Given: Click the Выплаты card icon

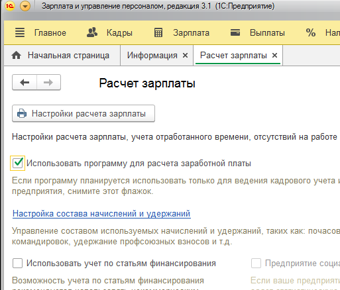Looking at the screenshot, I should pyautogui.click(x=235, y=32).
